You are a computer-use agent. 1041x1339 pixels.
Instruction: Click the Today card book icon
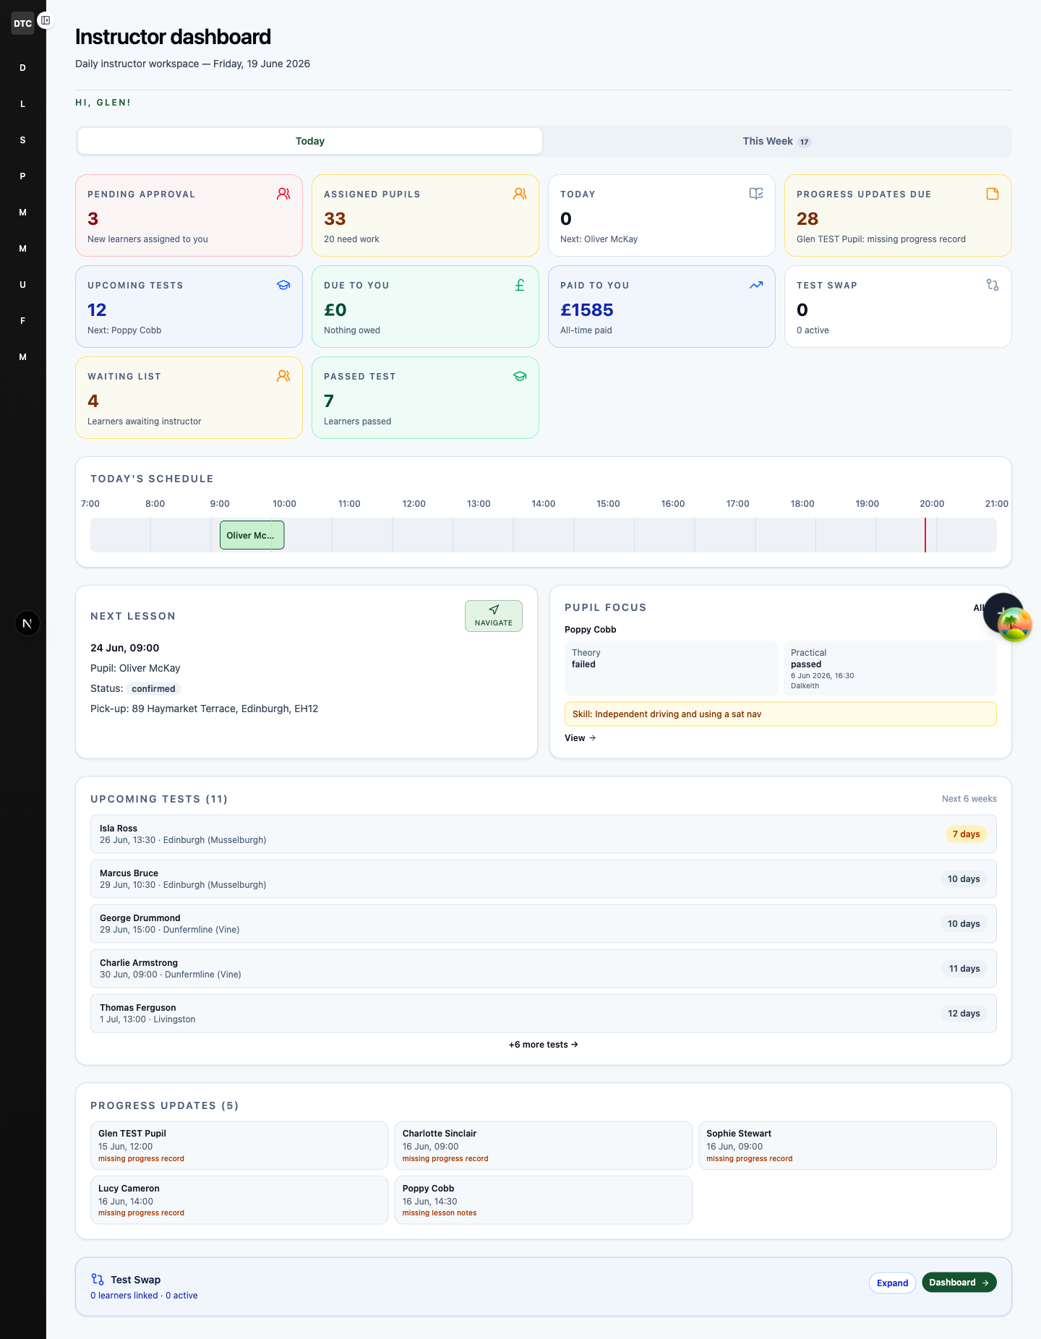[x=756, y=194]
